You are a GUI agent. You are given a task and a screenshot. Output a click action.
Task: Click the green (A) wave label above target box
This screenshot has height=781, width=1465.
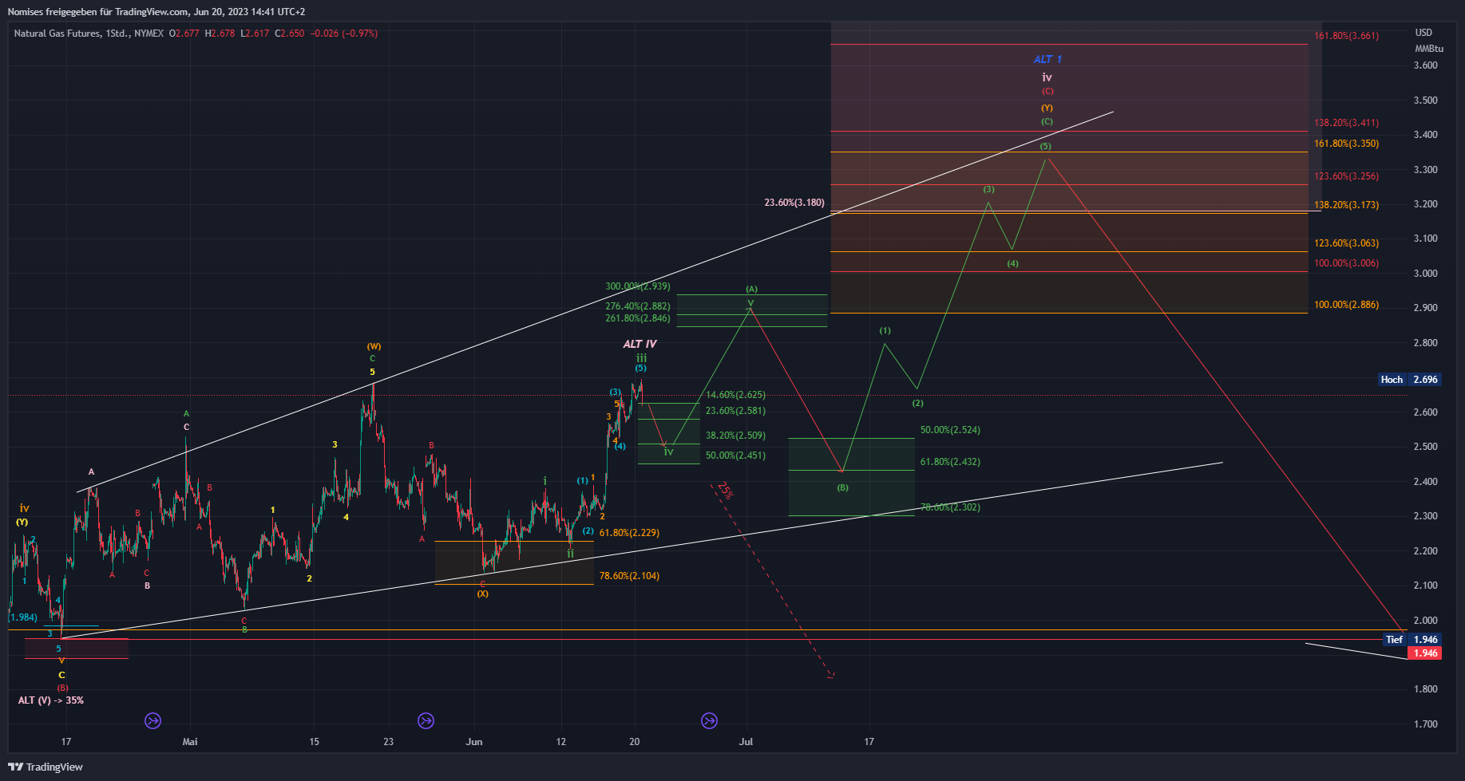coord(751,289)
